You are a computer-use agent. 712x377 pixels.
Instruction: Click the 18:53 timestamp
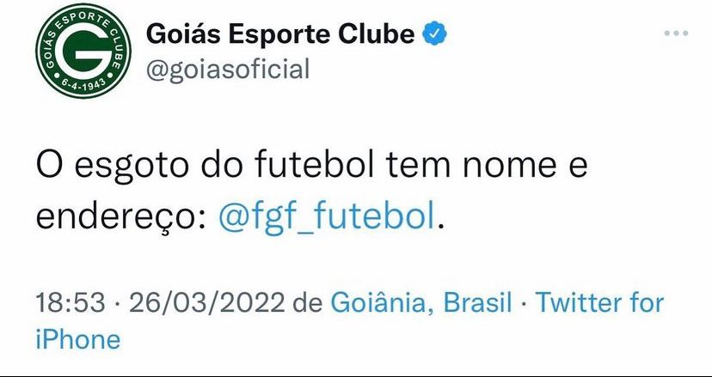(71, 303)
